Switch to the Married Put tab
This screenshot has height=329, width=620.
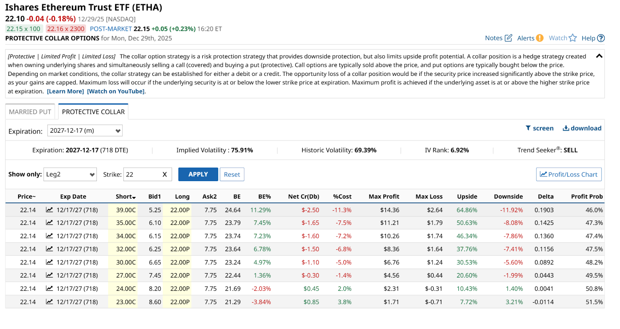click(x=30, y=112)
